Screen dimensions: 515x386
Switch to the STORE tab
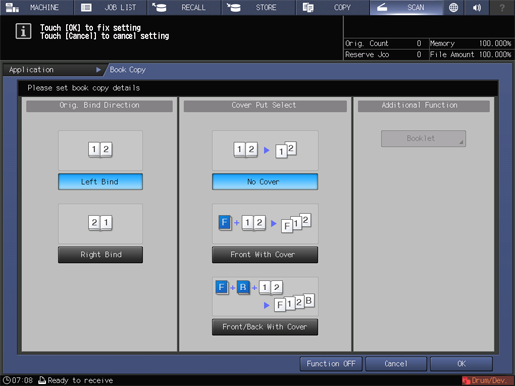(x=258, y=7)
